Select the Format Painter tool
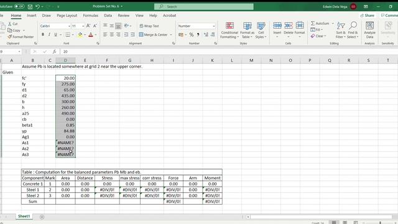 coord(21,37)
